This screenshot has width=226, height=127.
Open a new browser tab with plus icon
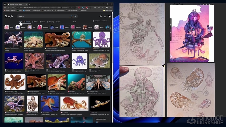(x=29, y=4)
